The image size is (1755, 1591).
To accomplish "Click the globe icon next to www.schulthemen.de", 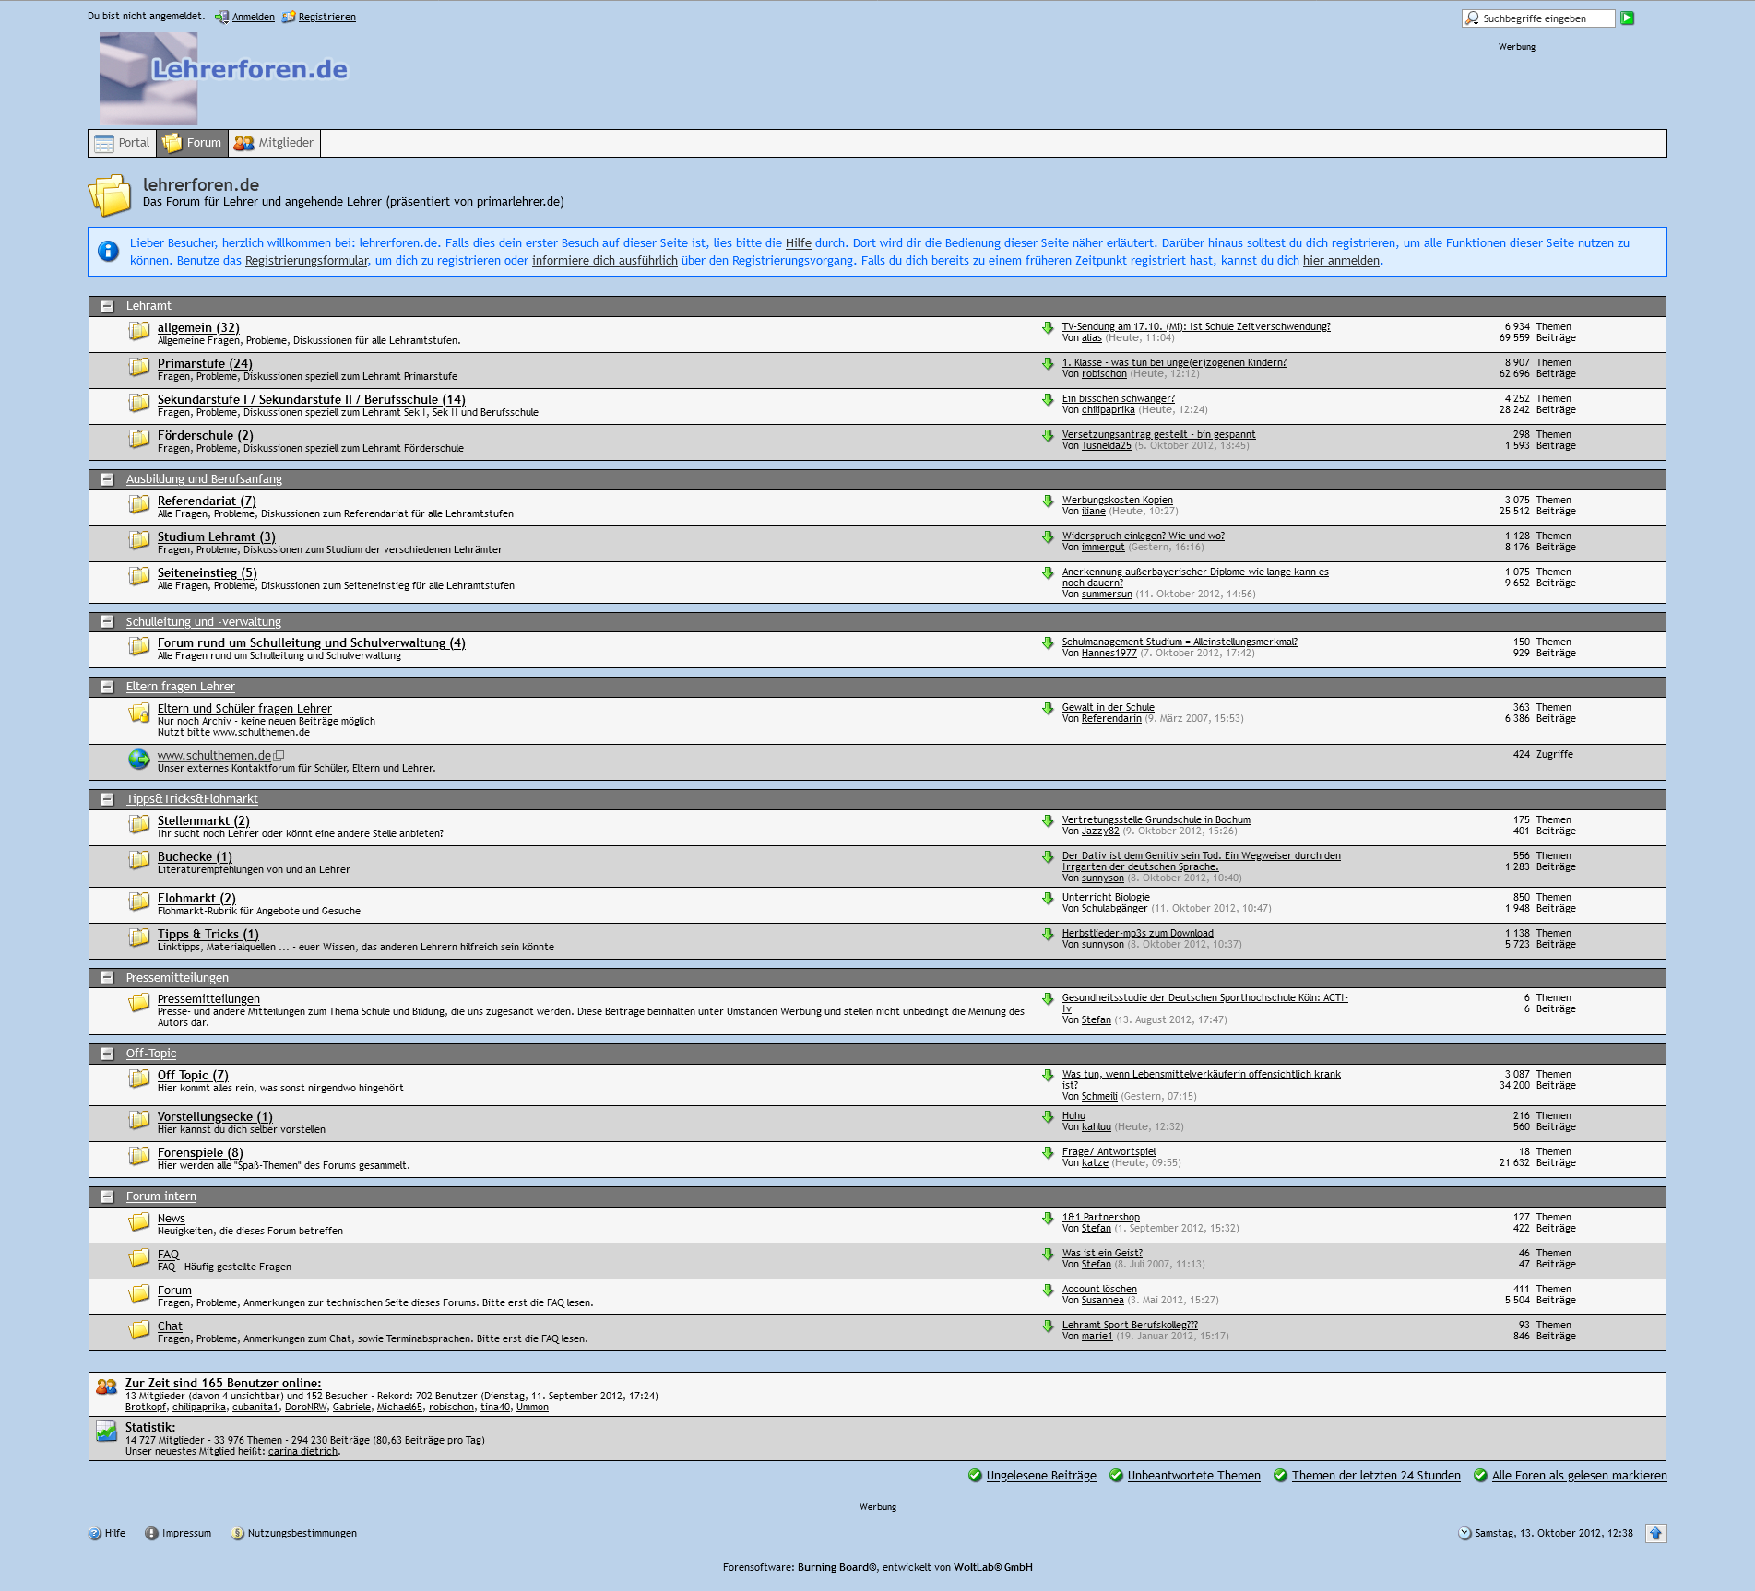I will click(x=138, y=760).
